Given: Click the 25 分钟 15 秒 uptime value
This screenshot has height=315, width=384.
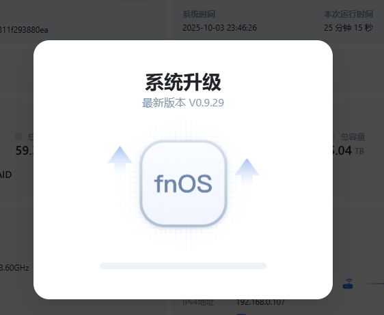Looking at the screenshot, I should (348, 28).
